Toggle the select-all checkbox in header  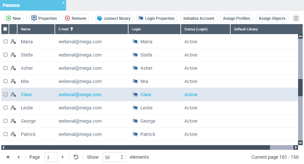[x=5, y=29]
